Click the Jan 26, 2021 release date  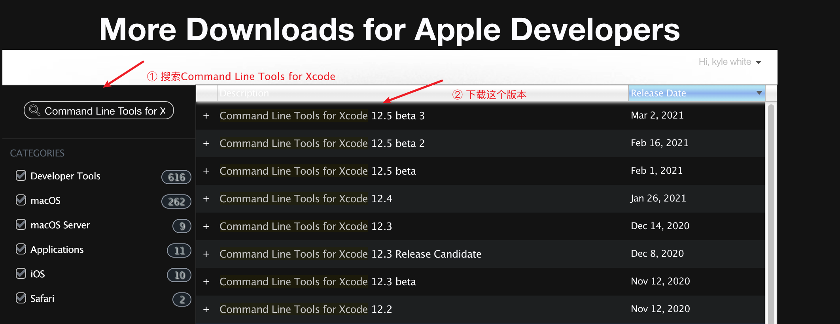point(658,198)
